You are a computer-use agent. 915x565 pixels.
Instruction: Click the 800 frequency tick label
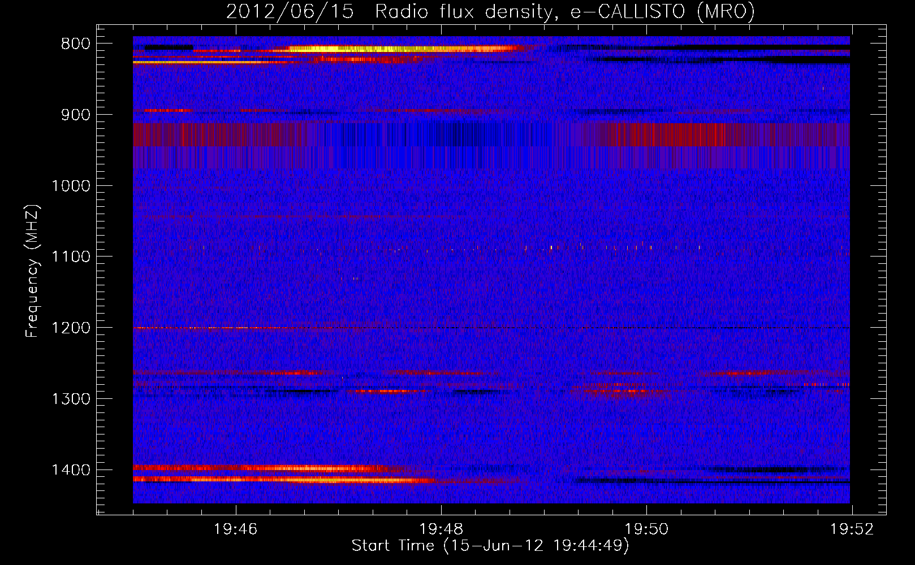[76, 44]
